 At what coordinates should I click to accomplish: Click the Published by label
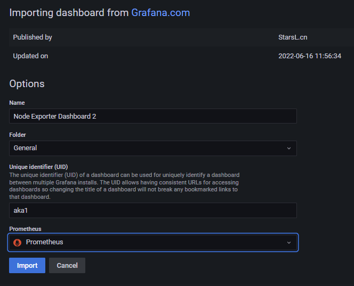[33, 37]
